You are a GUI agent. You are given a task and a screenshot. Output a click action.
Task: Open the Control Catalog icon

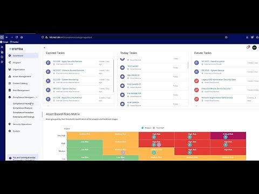(x=10, y=84)
